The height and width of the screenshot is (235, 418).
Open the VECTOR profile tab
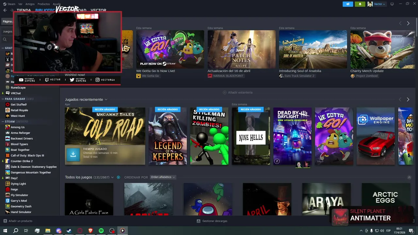coord(98,10)
